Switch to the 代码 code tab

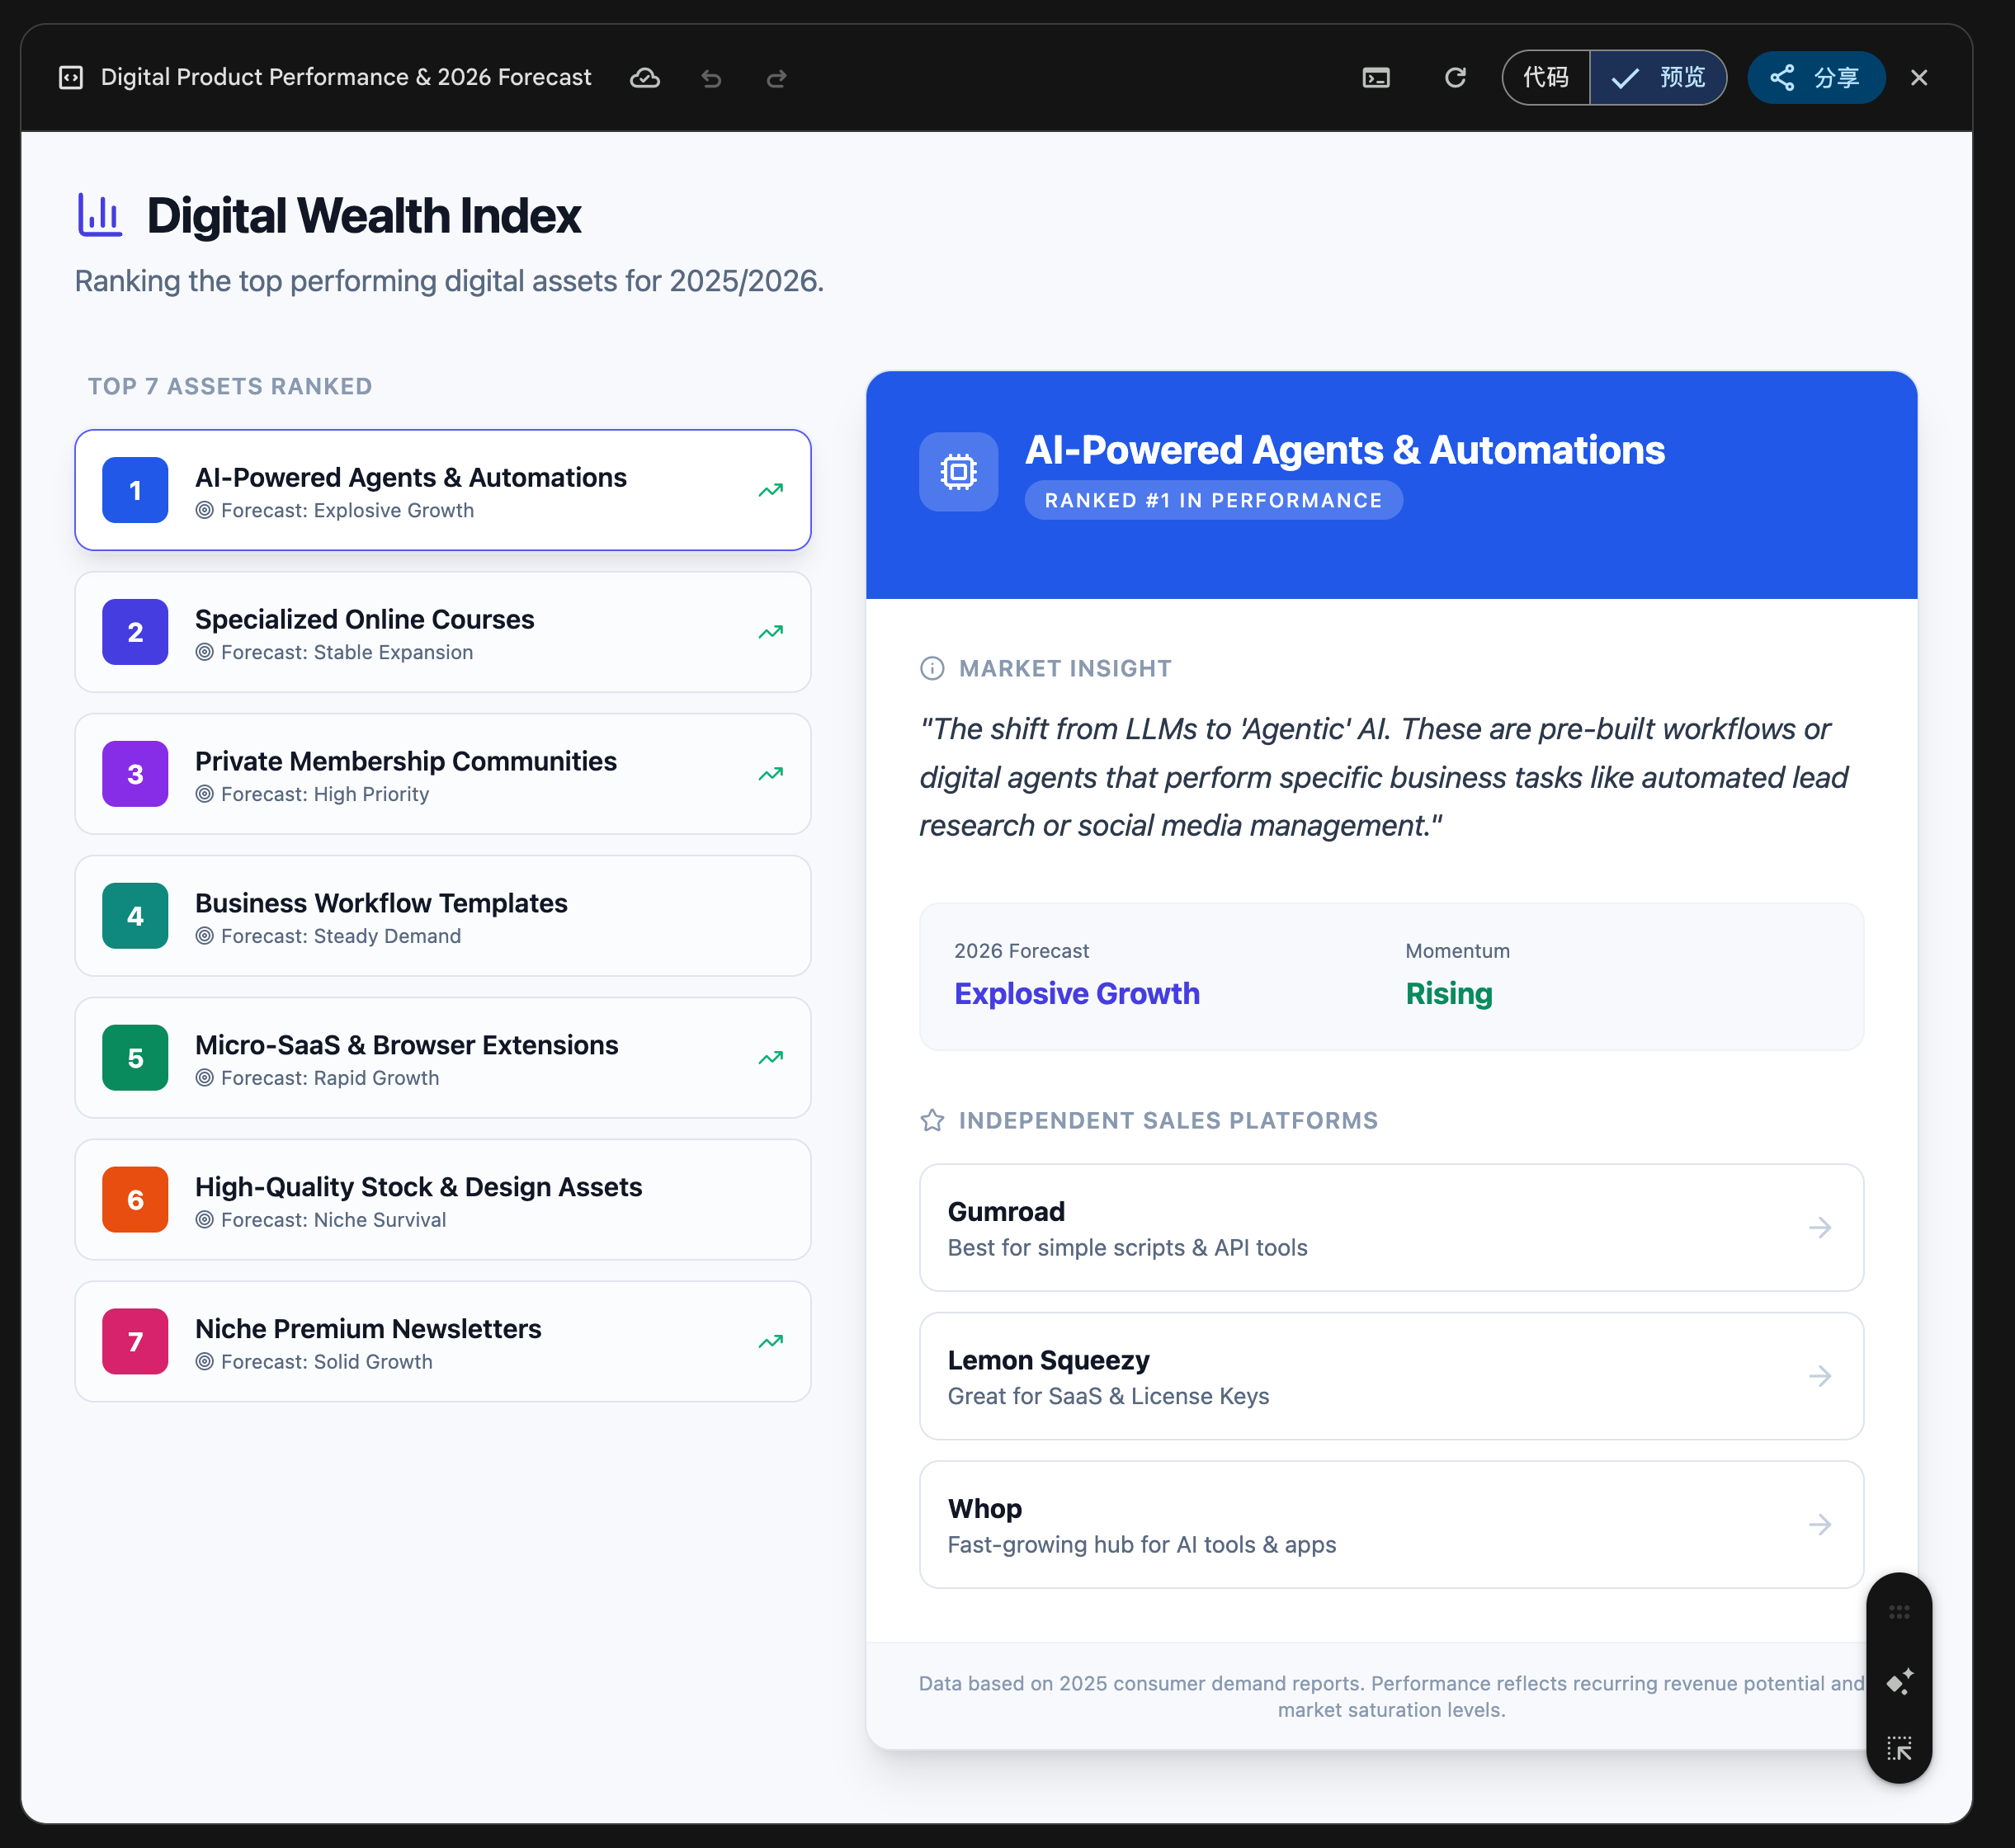coord(1546,78)
